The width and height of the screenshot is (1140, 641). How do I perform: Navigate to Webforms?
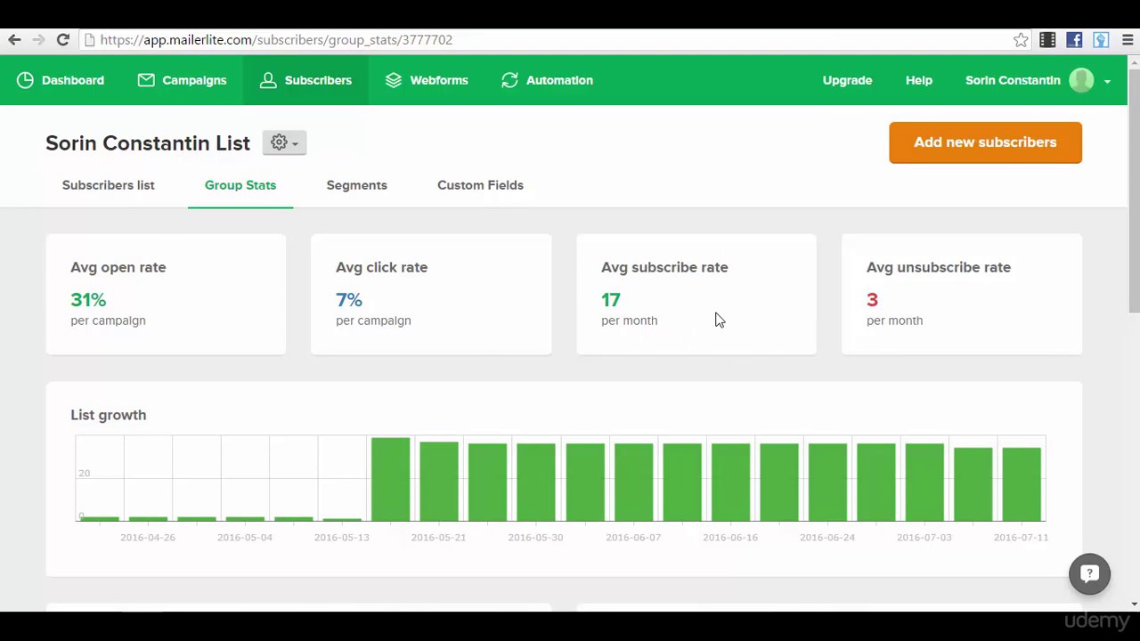coord(427,80)
